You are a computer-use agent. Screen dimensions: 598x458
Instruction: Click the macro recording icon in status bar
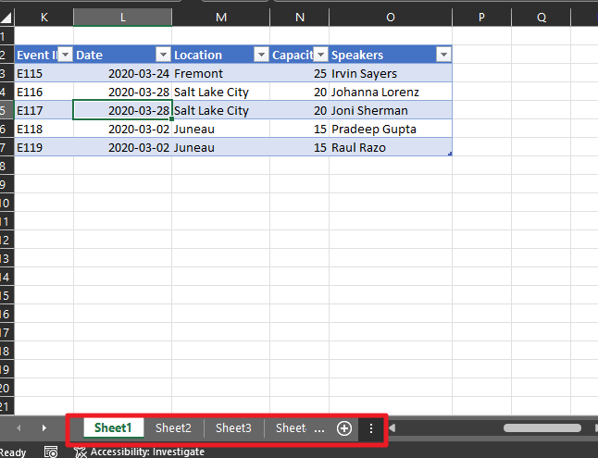pos(51,452)
